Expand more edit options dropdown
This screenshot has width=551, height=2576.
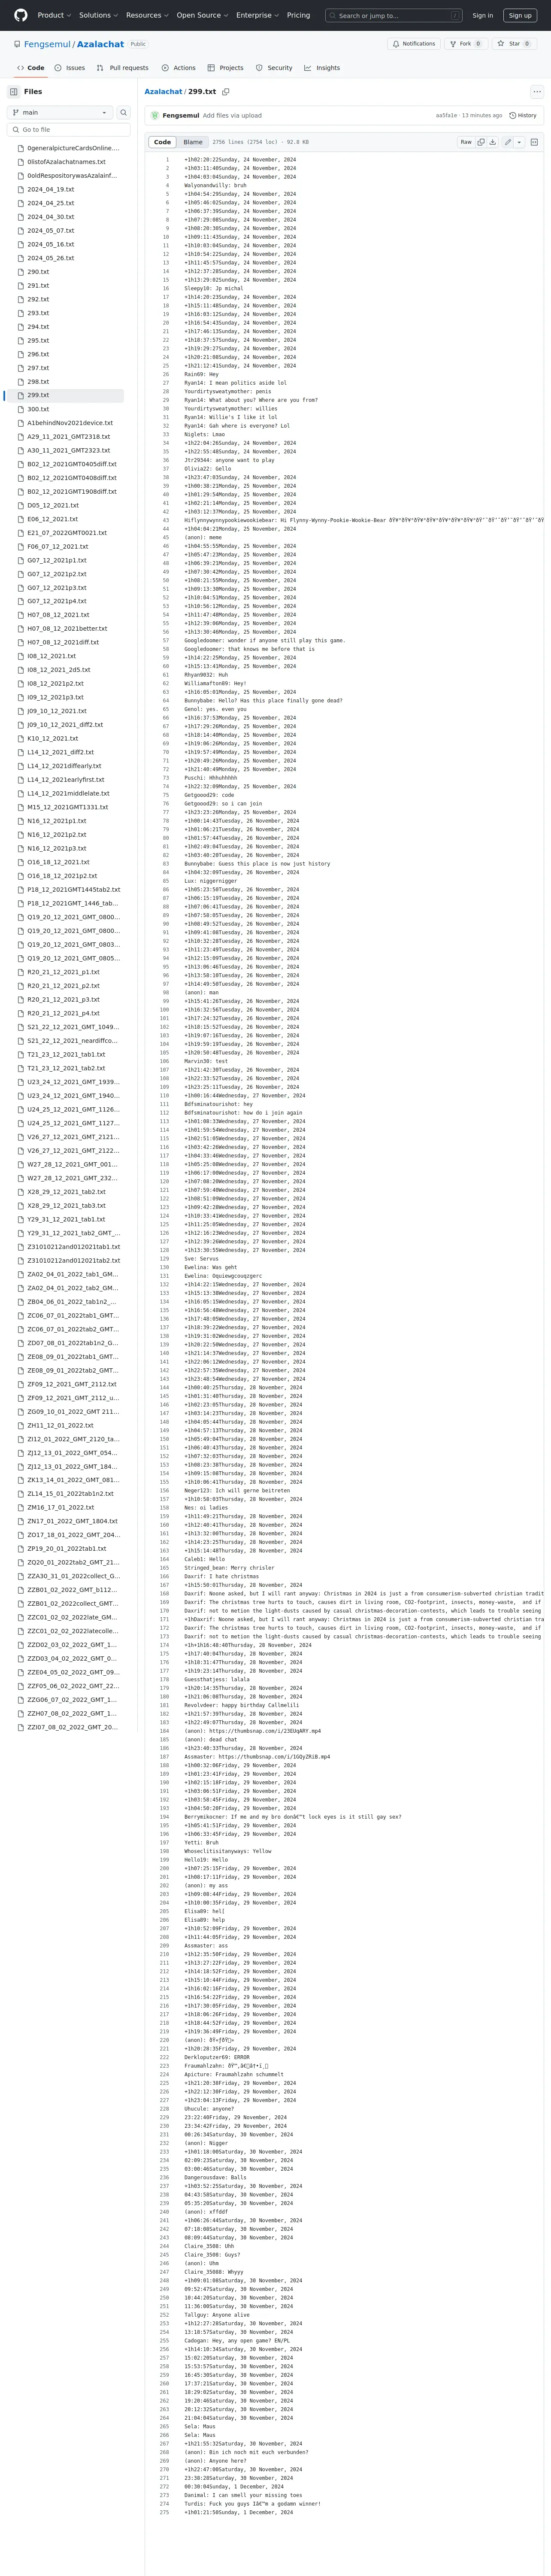pyautogui.click(x=519, y=142)
